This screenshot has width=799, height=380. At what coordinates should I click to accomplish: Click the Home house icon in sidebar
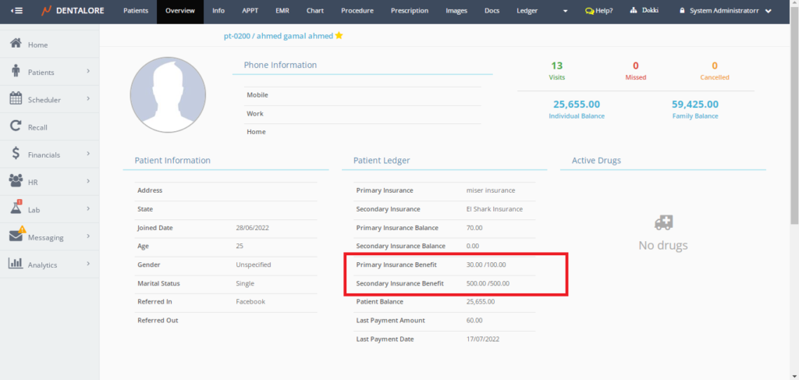click(15, 44)
